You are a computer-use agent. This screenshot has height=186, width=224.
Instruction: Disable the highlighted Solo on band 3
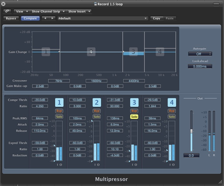click(x=134, y=117)
